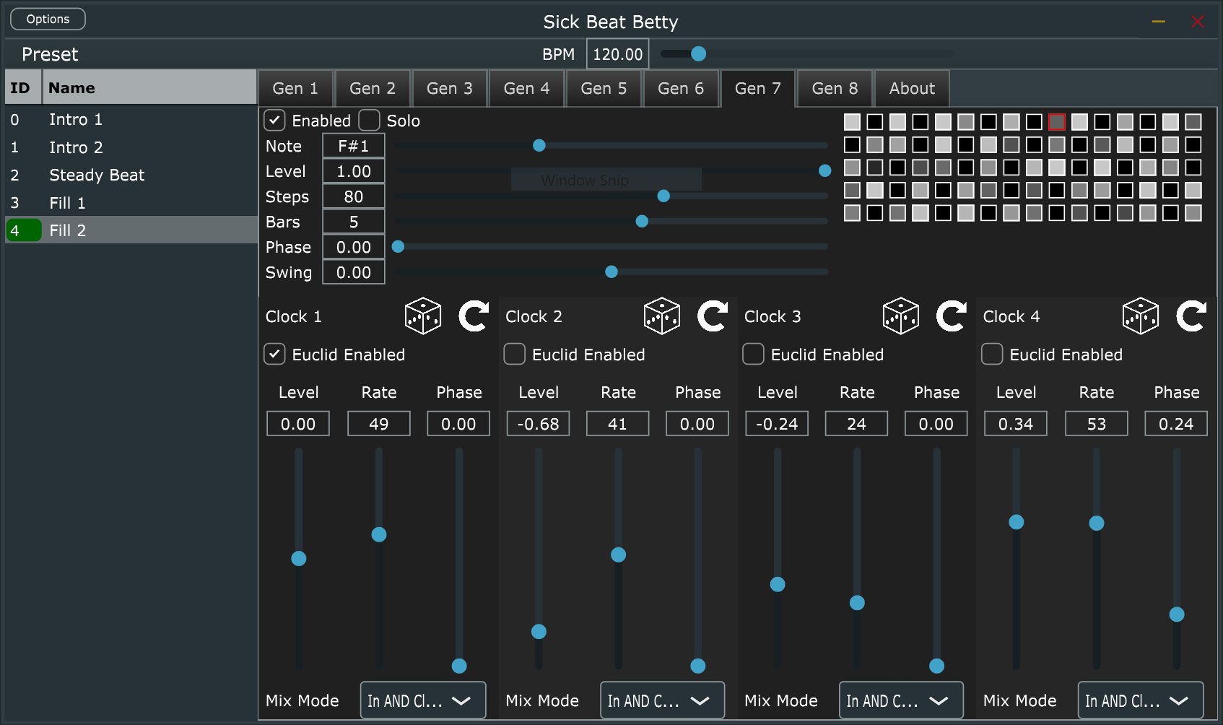Viewport: 1223px width, 725px height.
Task: Switch to the Gen 4 tab
Action: tap(527, 88)
